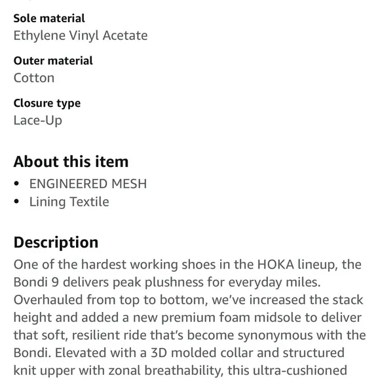Click the word HOKA in the description
380x380 pixels.
[276, 265]
